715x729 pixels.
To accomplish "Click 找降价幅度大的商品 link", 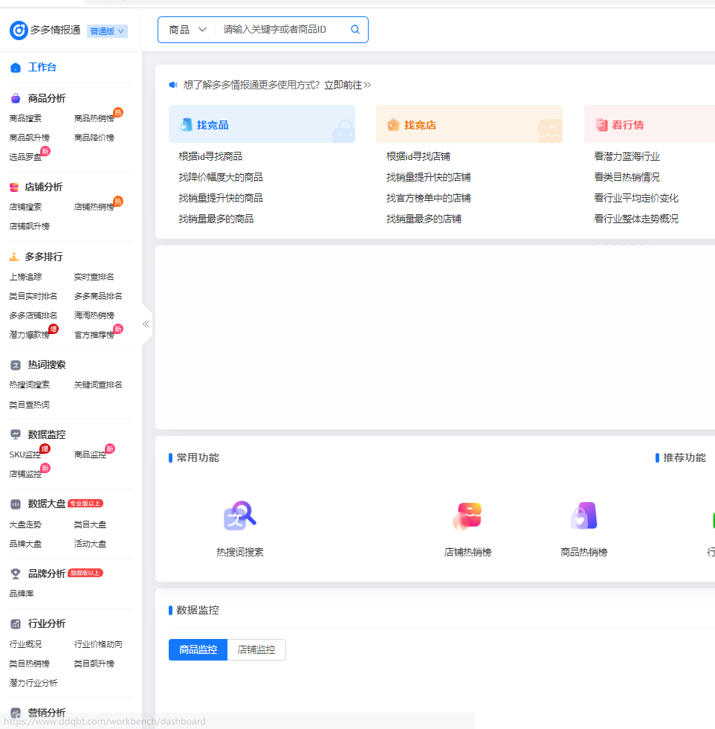I will point(221,177).
